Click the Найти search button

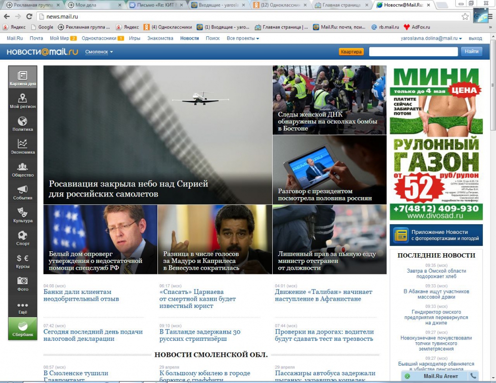[471, 51]
